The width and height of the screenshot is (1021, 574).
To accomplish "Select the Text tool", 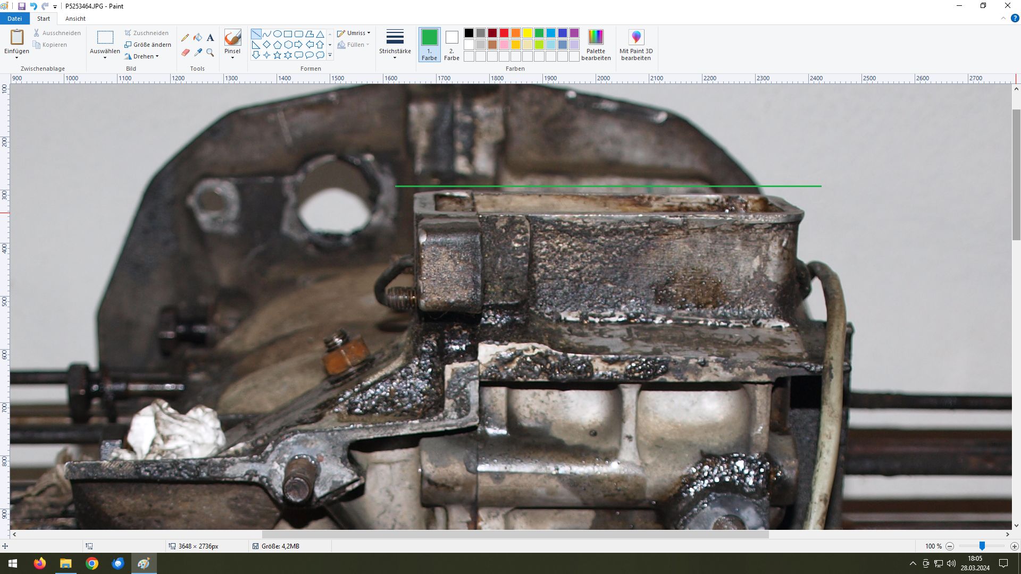I will (x=210, y=38).
